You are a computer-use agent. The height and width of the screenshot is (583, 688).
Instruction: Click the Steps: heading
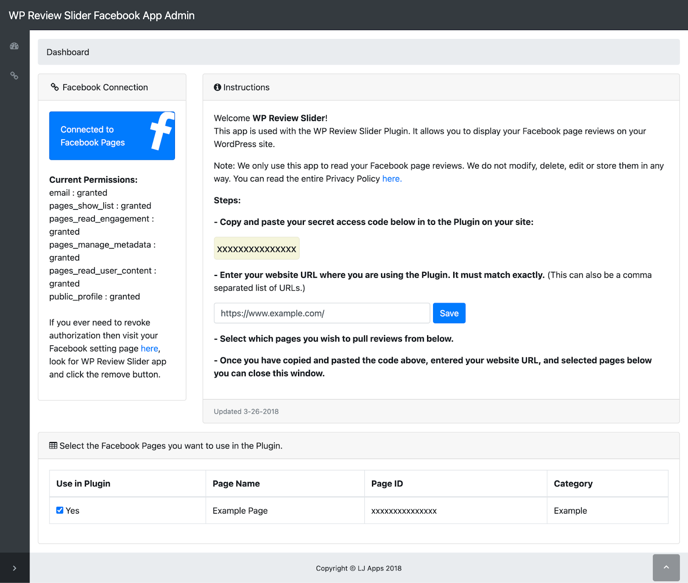(227, 200)
